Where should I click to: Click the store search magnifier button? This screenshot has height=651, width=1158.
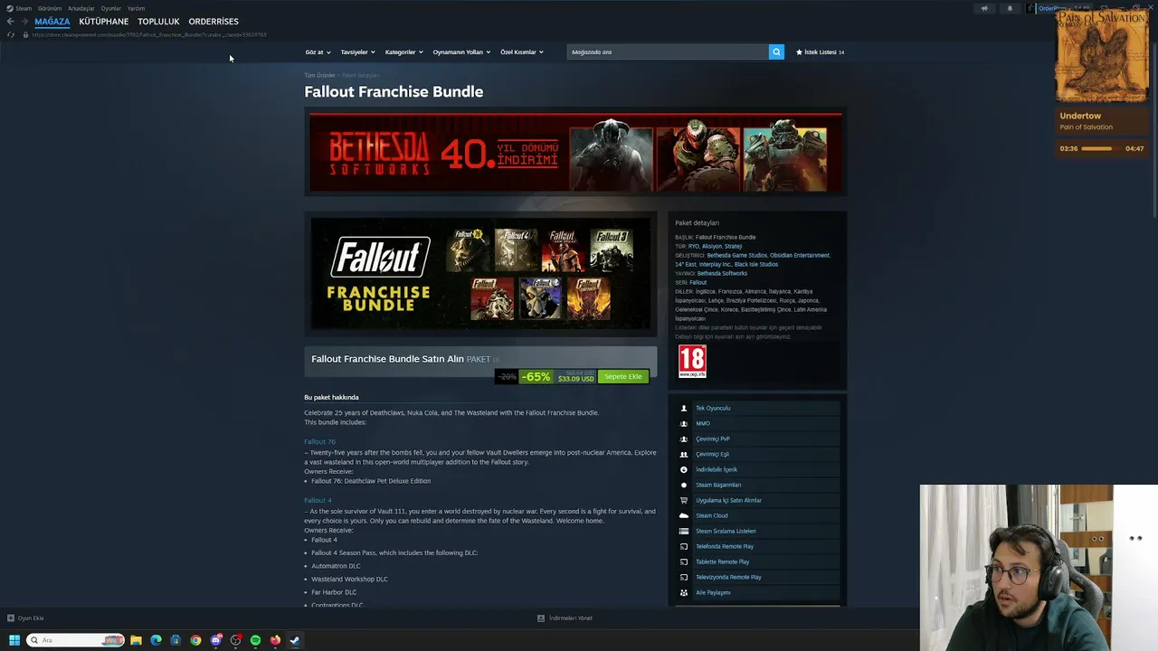pyautogui.click(x=776, y=52)
